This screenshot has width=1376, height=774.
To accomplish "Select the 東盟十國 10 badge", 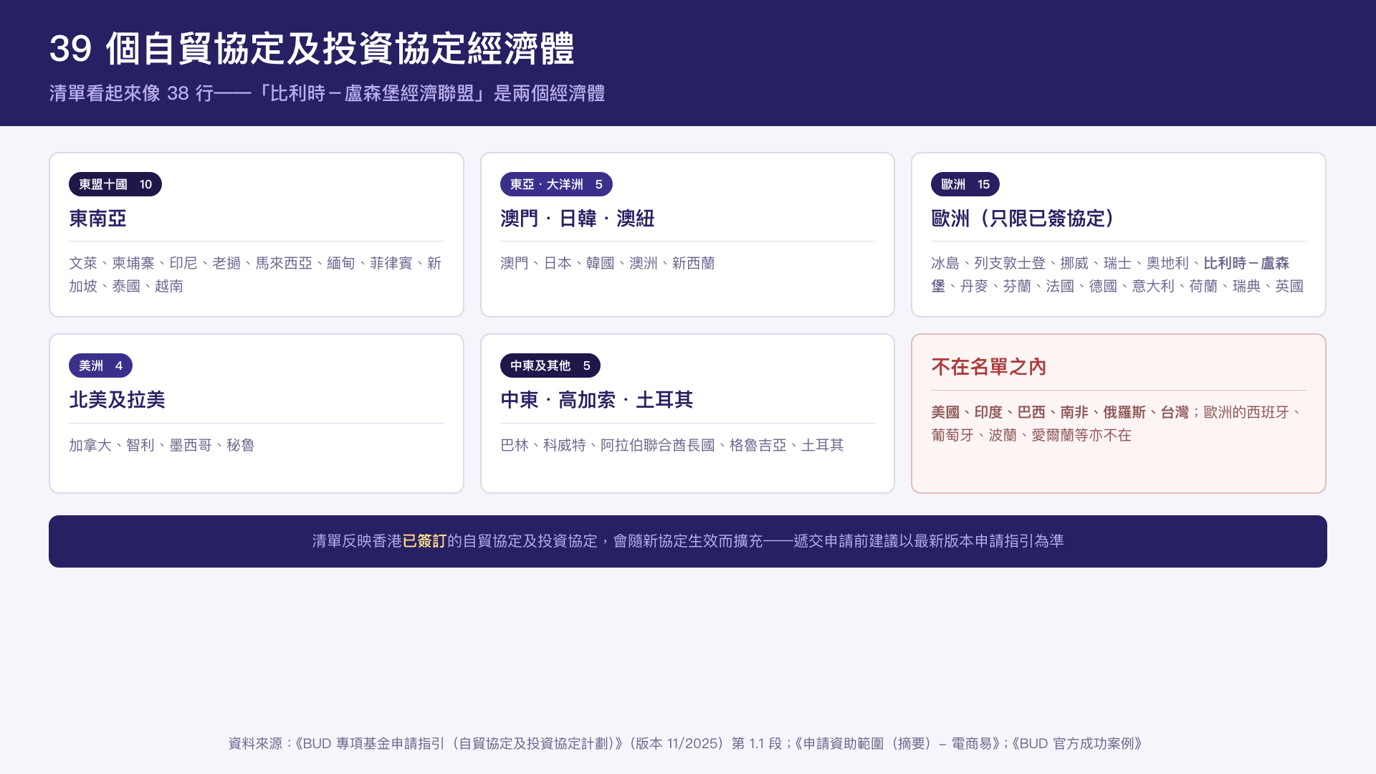I will 115,184.
